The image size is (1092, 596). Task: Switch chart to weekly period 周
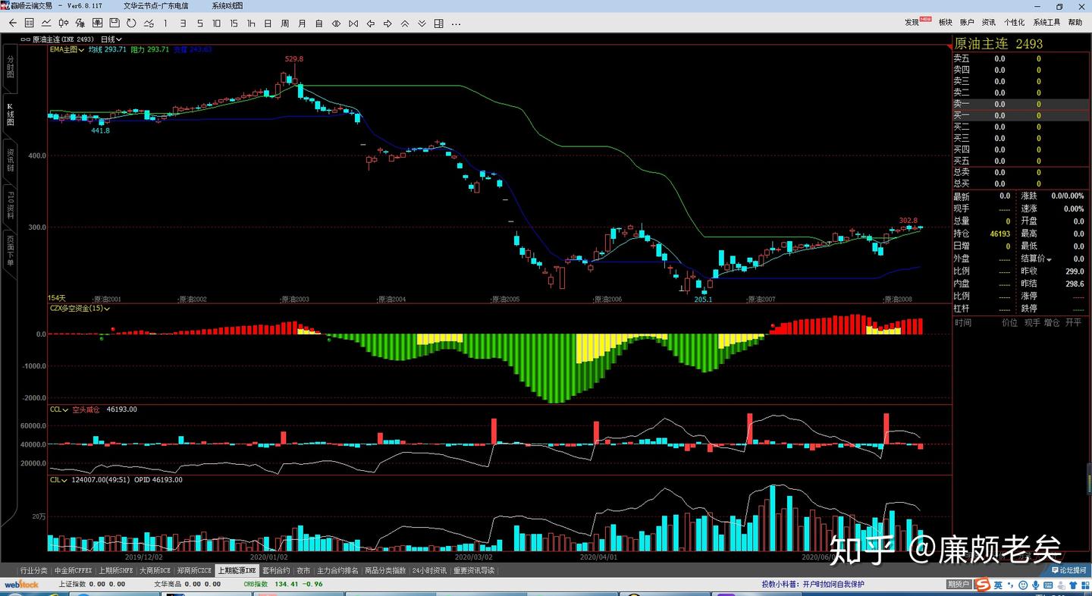[285, 24]
